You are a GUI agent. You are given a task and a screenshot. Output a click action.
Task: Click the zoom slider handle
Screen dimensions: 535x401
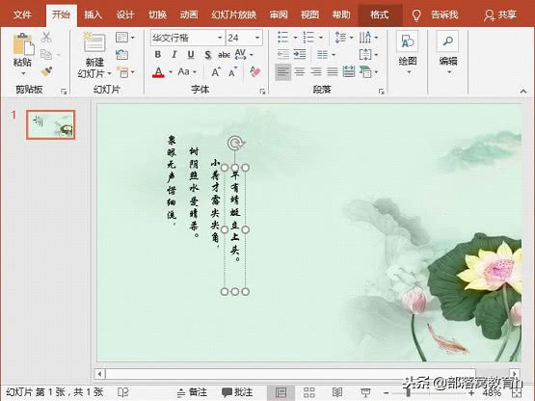408,393
